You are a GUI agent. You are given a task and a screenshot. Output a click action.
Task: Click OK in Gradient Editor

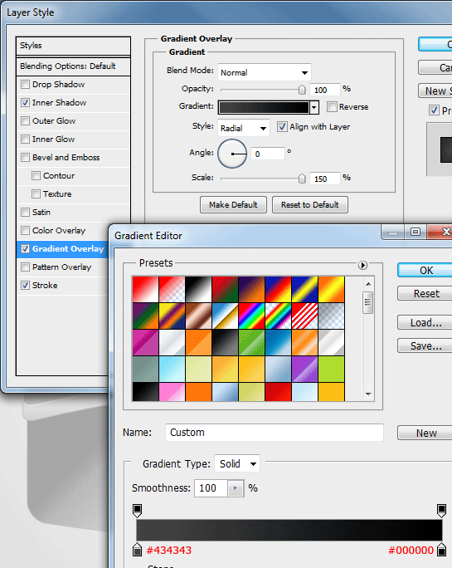click(425, 270)
